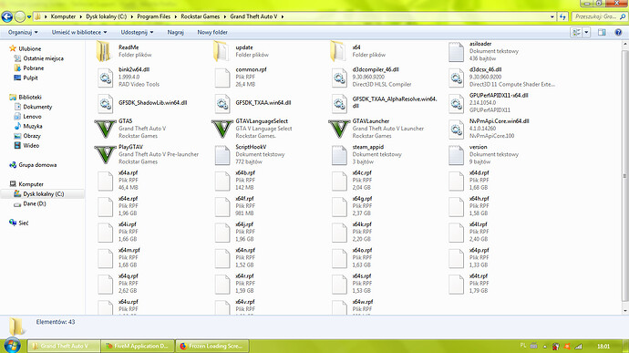Open the Organizuj dropdown menu
The width and height of the screenshot is (629, 353).
tap(23, 32)
